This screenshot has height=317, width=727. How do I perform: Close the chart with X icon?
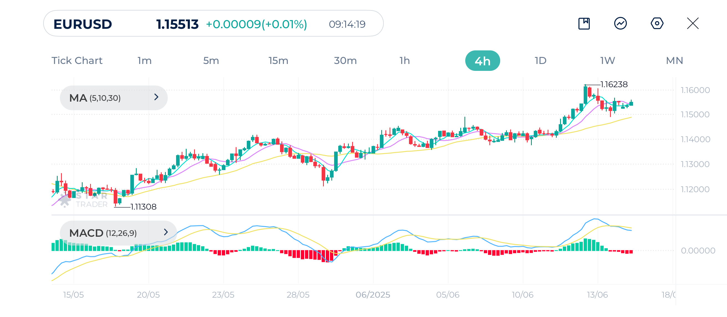693,23
